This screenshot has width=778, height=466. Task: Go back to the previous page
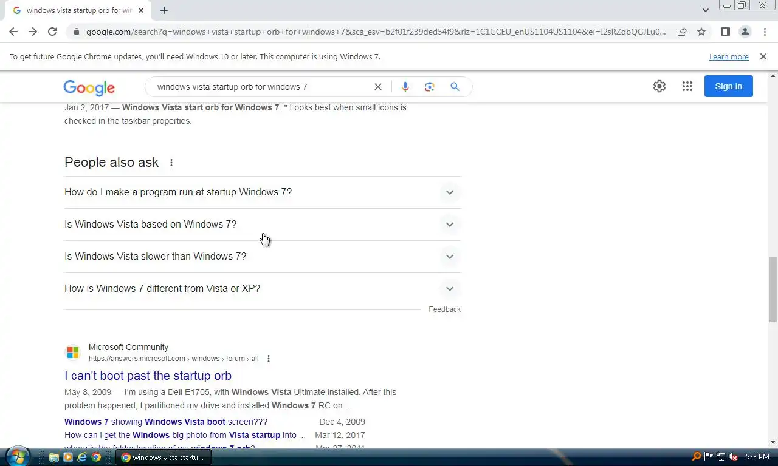(13, 32)
